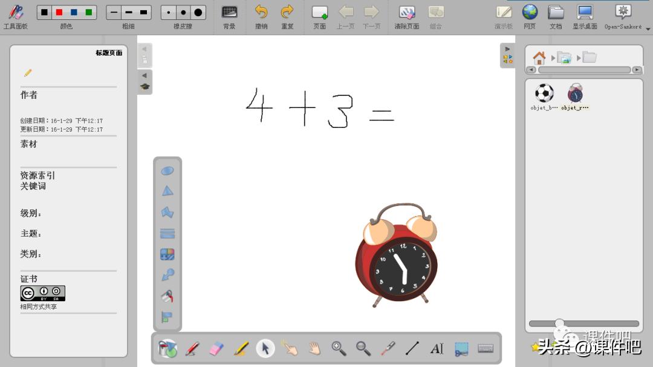Clear the current page
Image resolution: width=653 pixels, height=367 pixels.
pyautogui.click(x=406, y=12)
